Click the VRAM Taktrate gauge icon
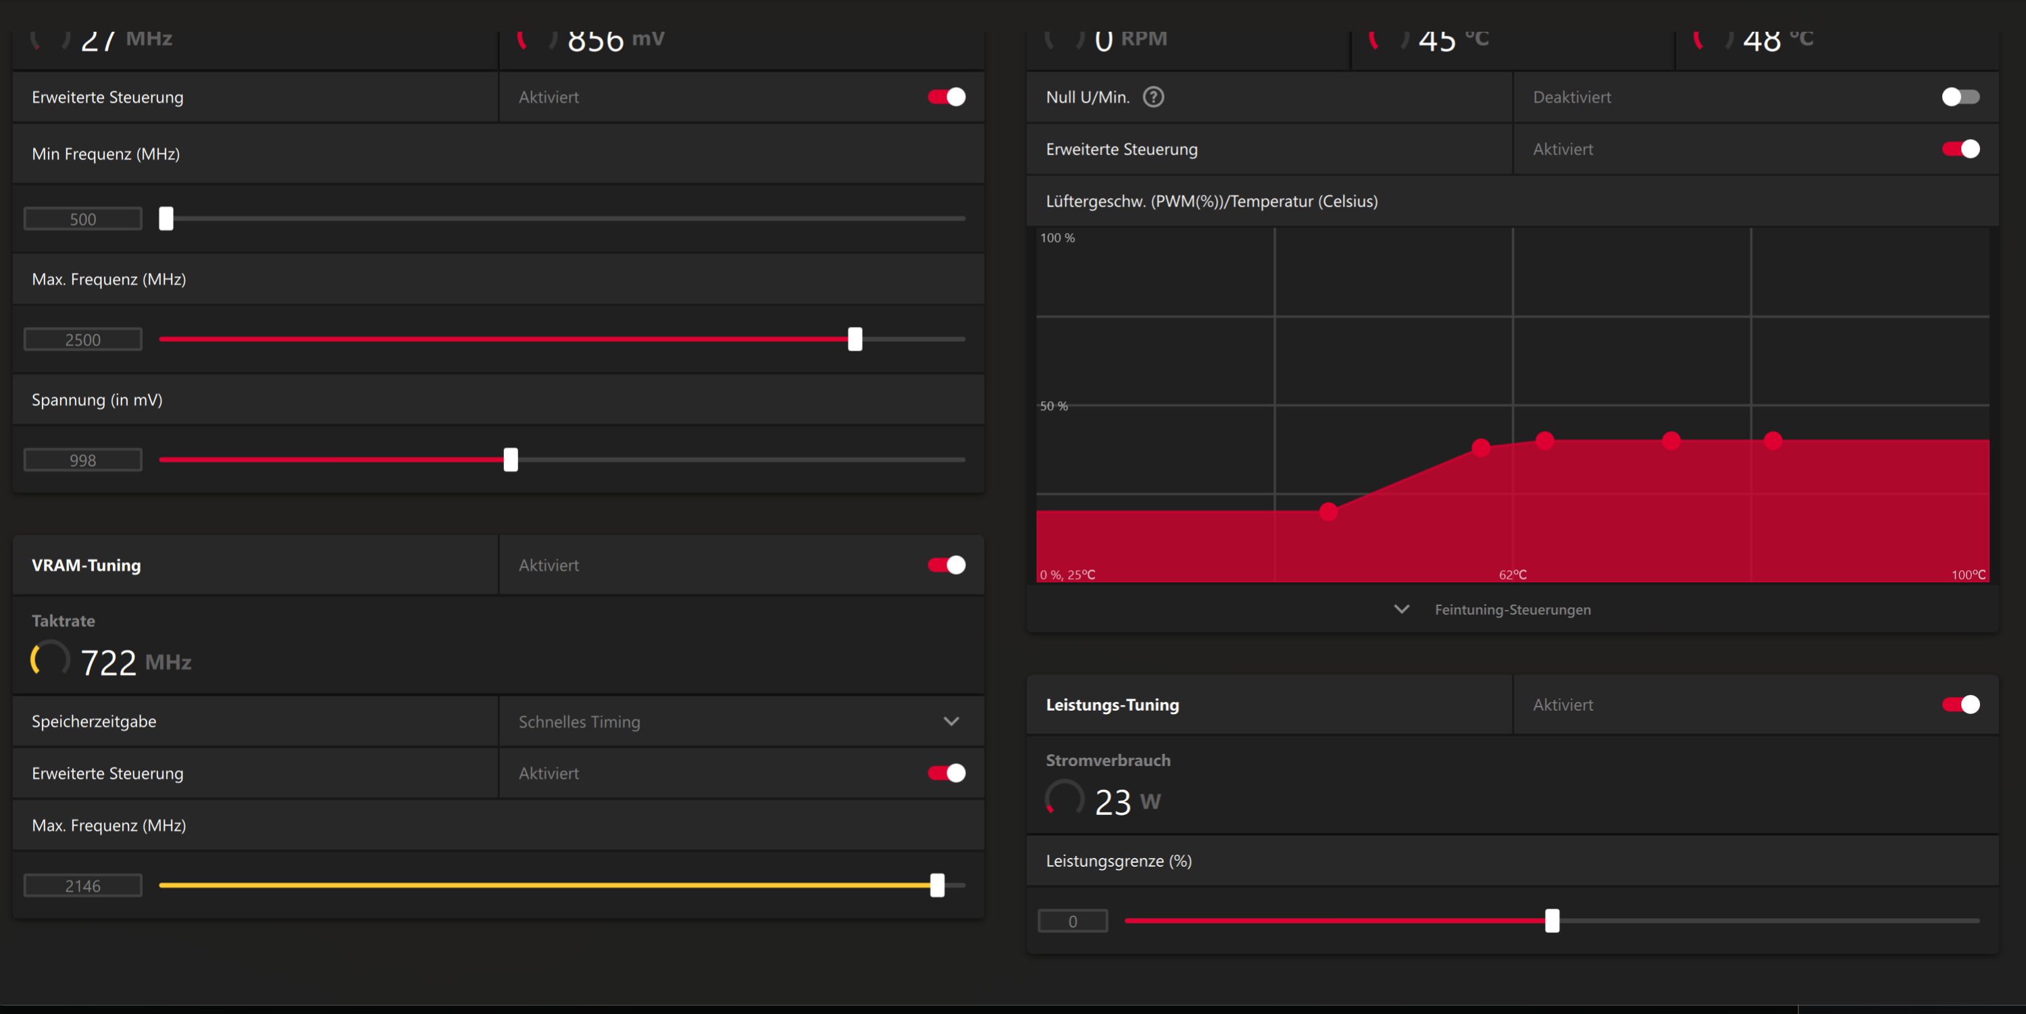The image size is (2026, 1014). [x=49, y=659]
